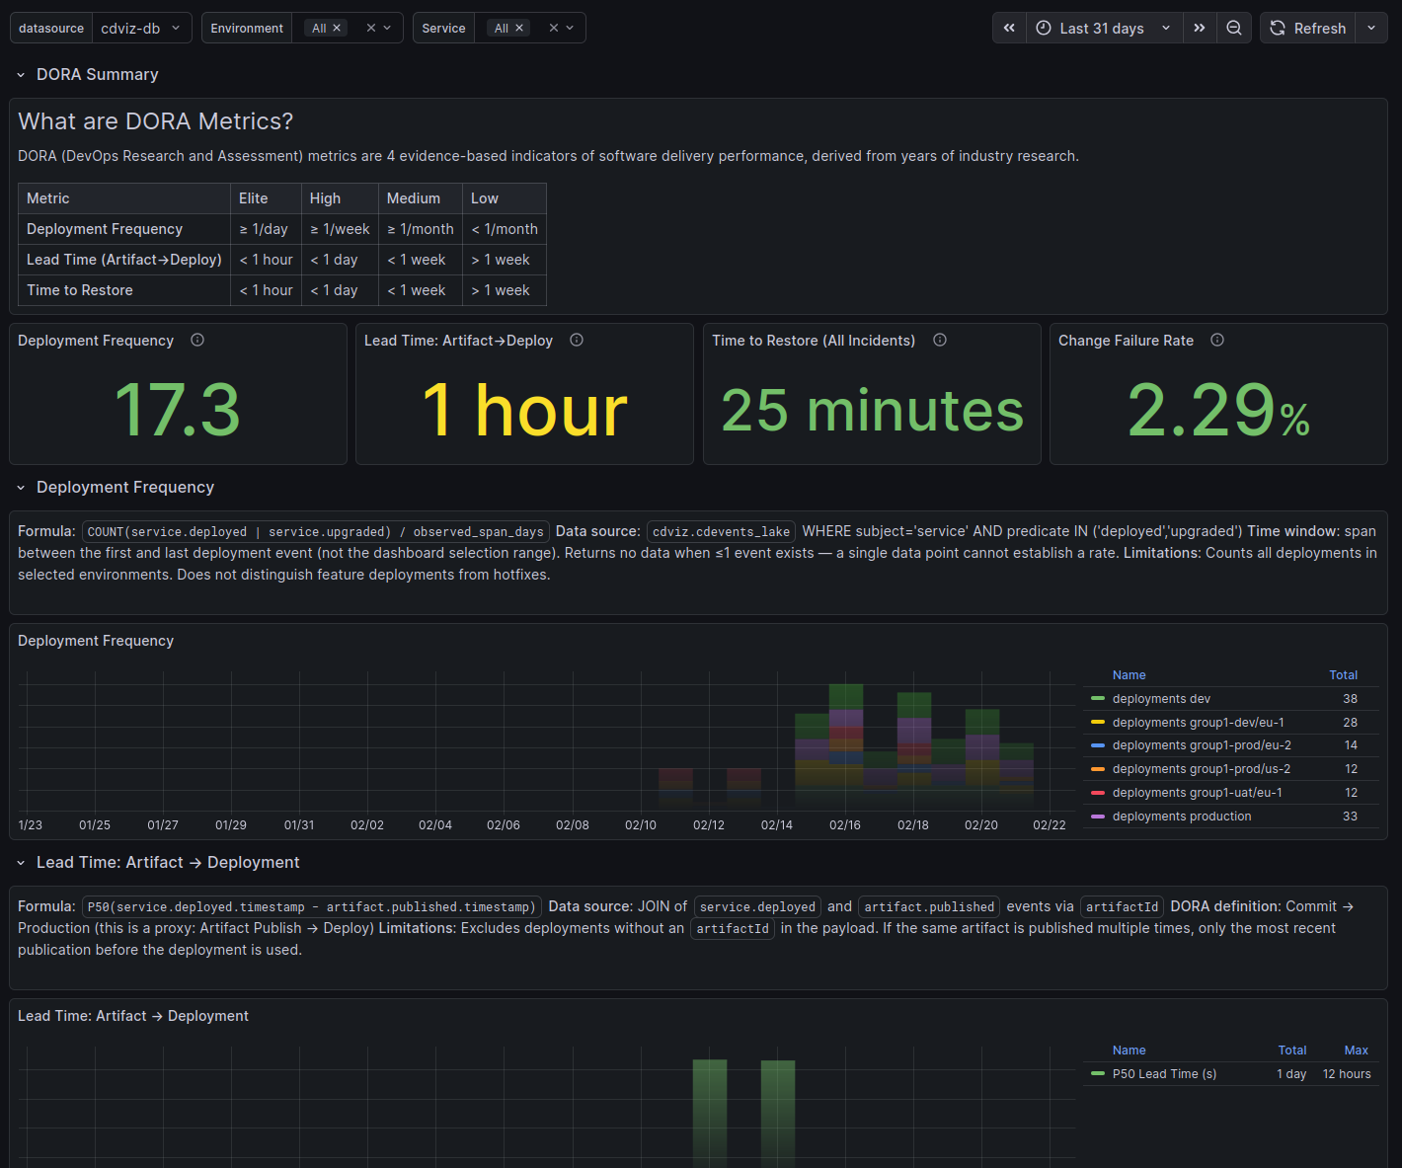Click the info icon on Deployment Frequency stat
Viewport: 1402px width, 1168px height.
196,340
